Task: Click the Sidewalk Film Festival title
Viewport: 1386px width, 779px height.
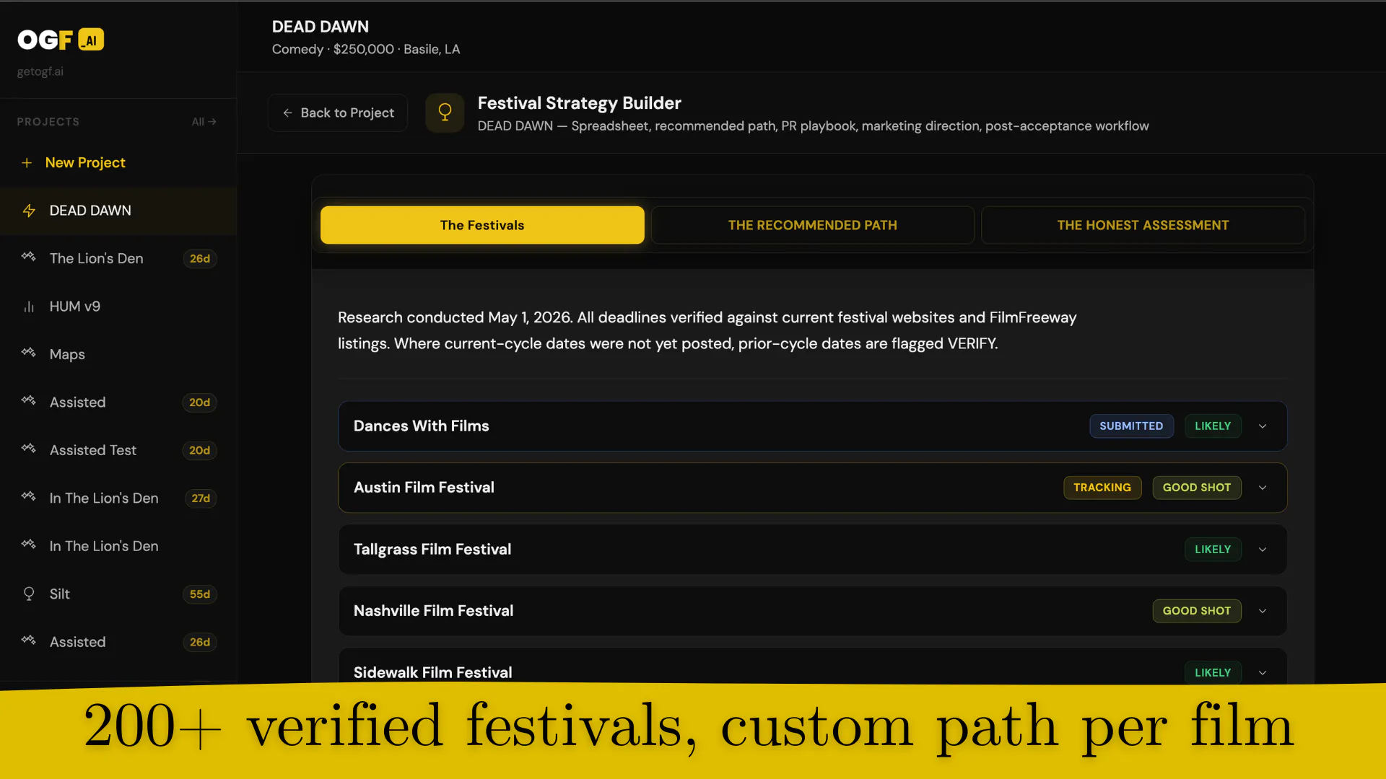Action: tap(433, 672)
